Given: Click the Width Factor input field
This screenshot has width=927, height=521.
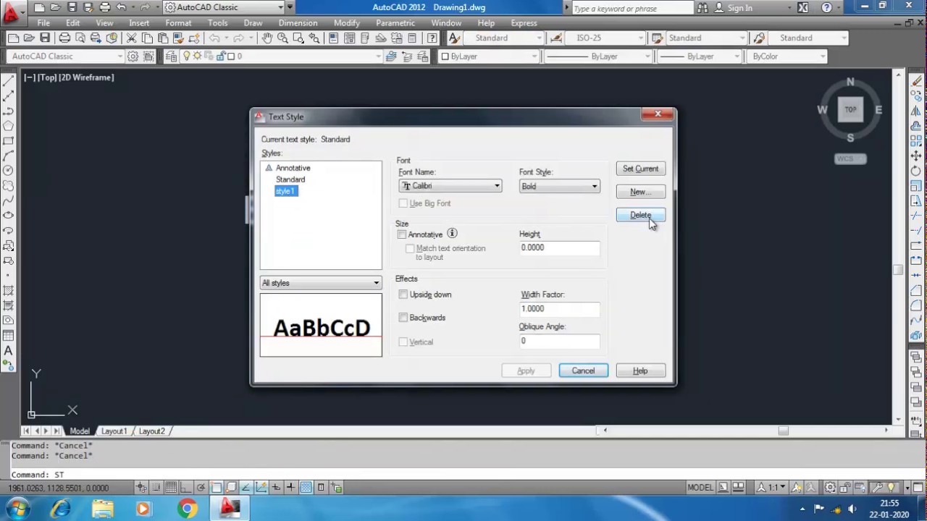Looking at the screenshot, I should click(x=559, y=309).
